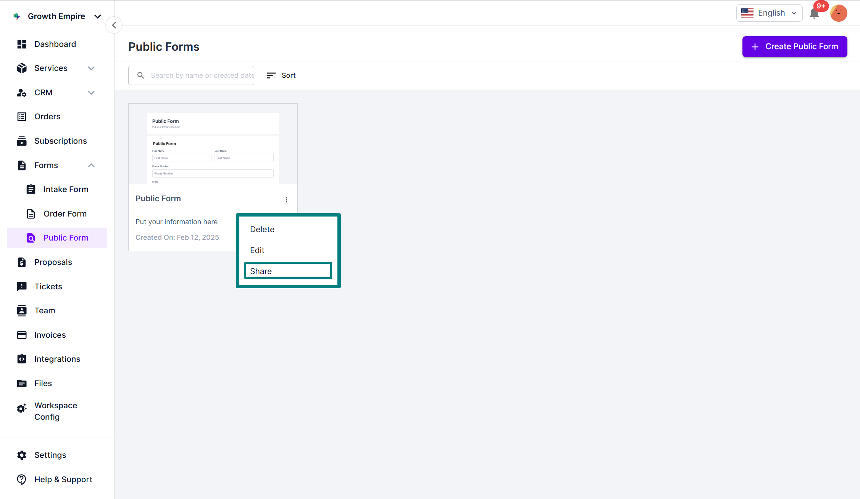Click the Help & Support question icon
The height and width of the screenshot is (499, 860).
tap(22, 479)
